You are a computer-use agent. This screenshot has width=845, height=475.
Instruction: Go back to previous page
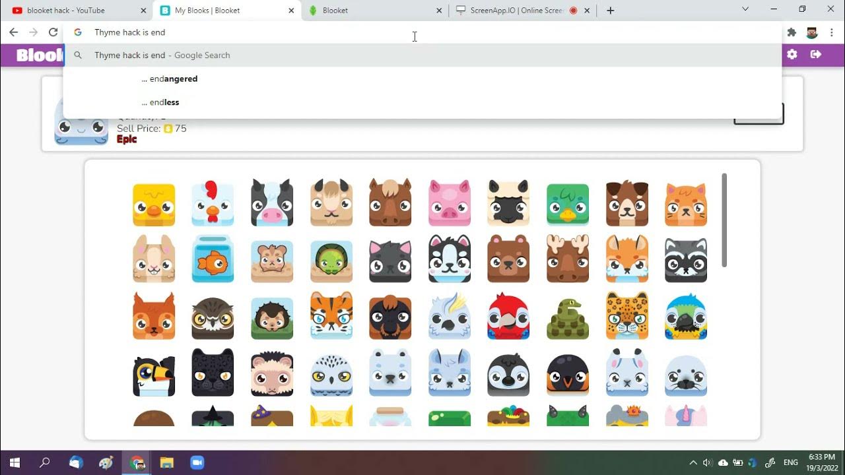[x=13, y=32]
